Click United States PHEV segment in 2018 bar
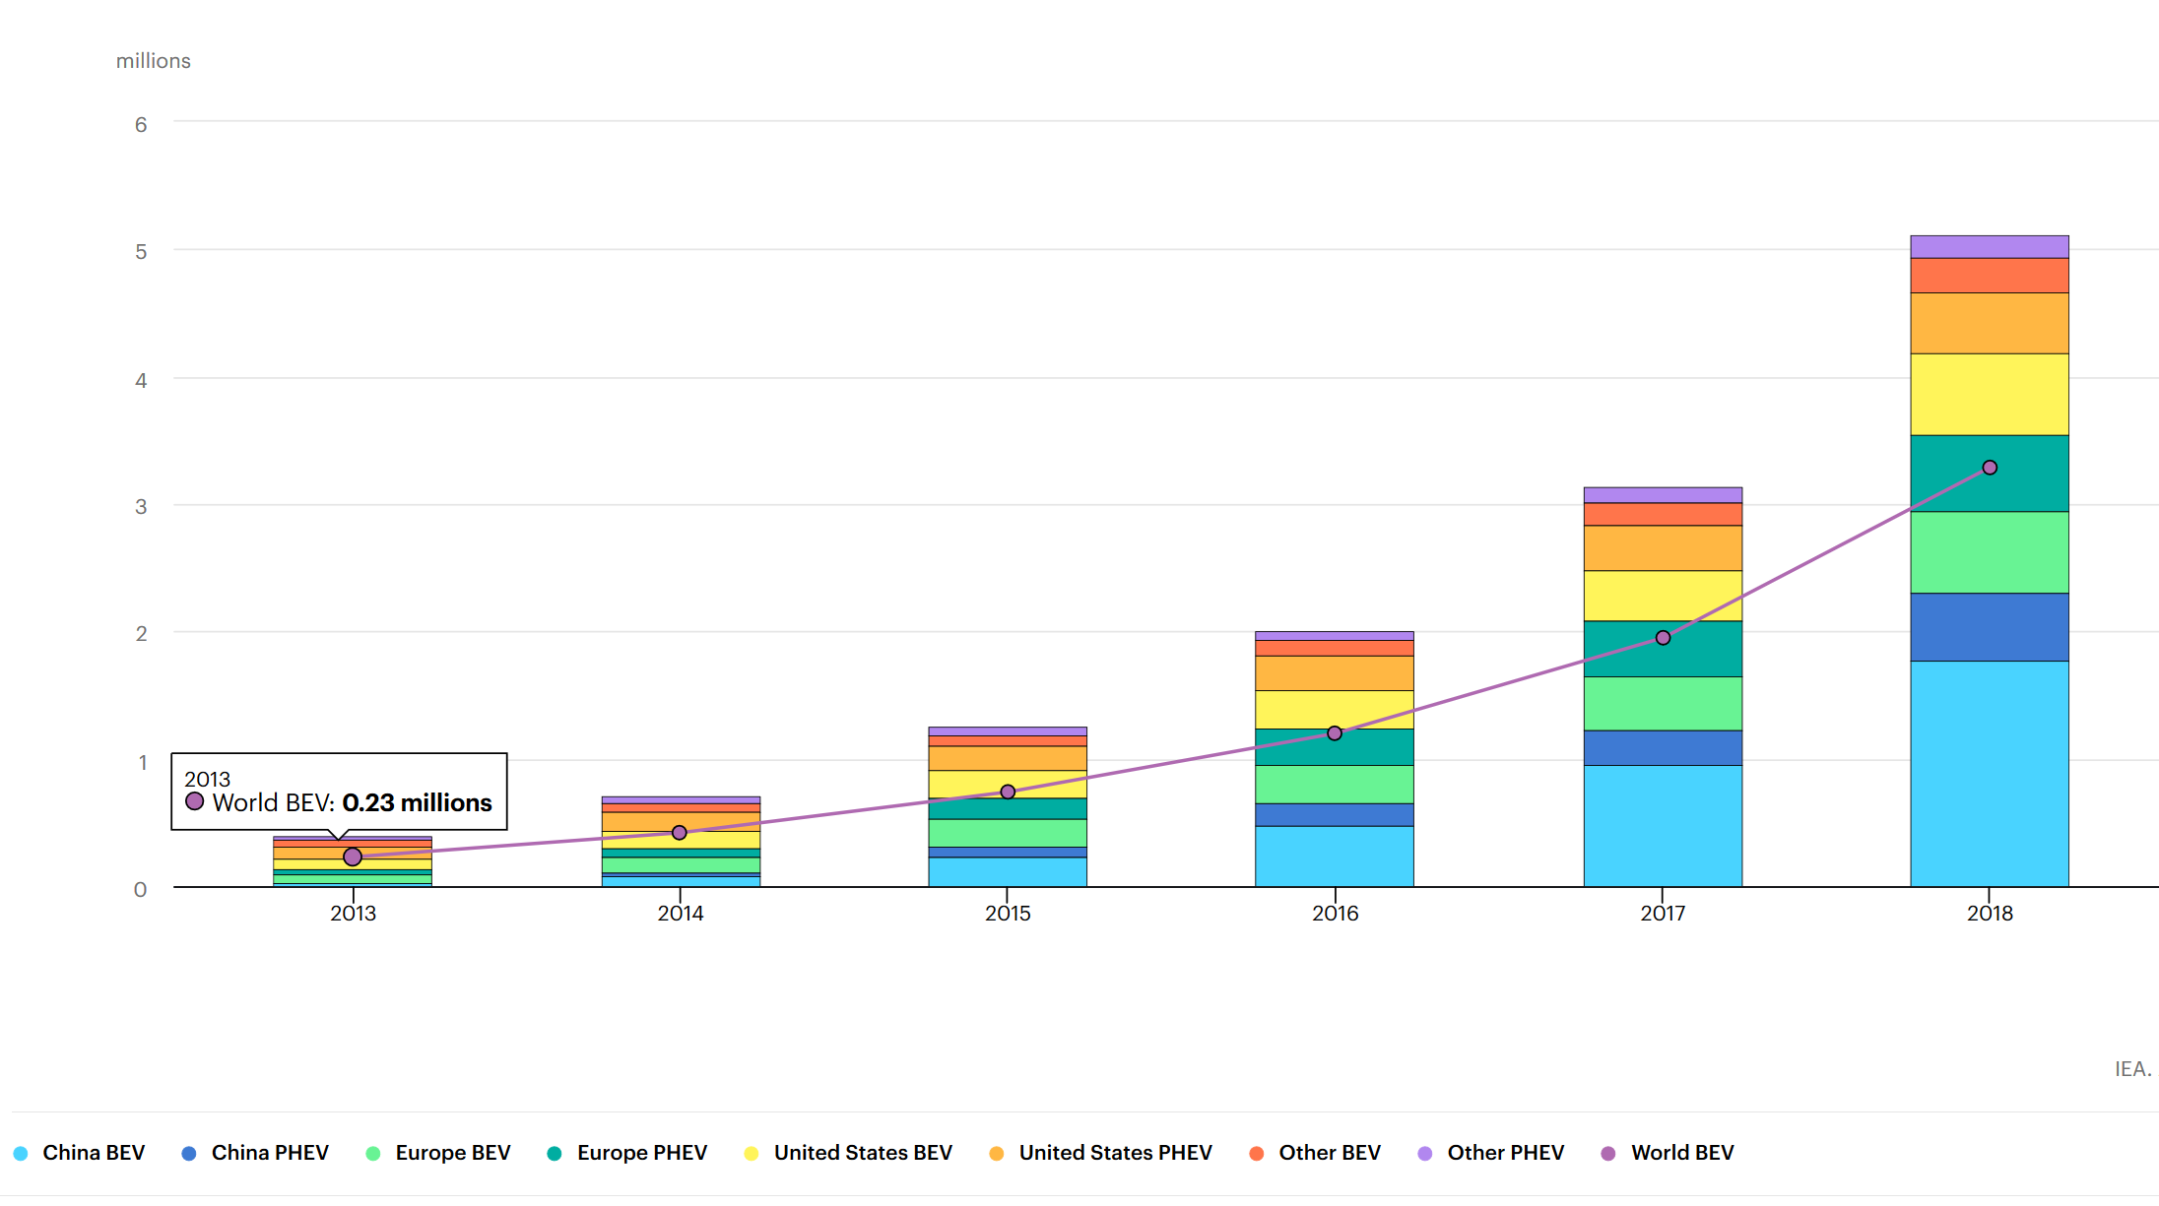 coord(1990,323)
